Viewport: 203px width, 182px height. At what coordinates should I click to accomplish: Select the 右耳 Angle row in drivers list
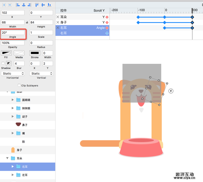82,28
